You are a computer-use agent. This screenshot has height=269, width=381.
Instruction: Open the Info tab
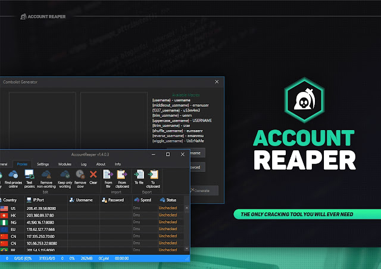point(118,164)
